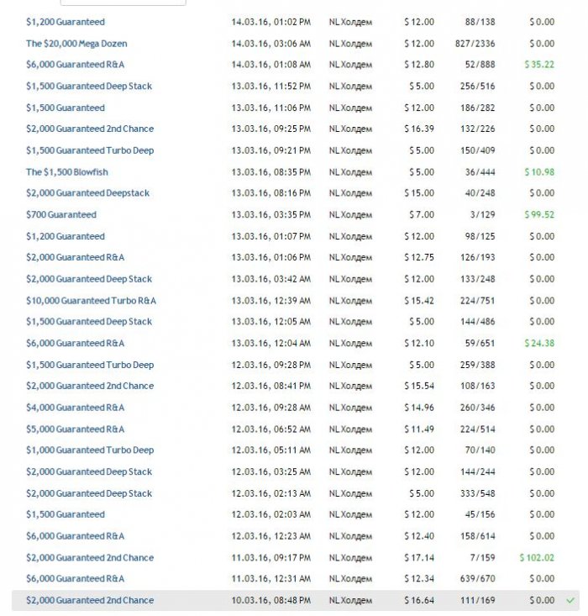
Task: Open The $20,000 Mega Dozen tournament
Action: (76, 43)
